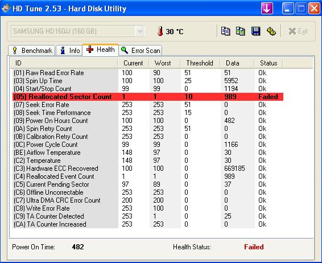Select the Spin Retry Count row
Screen dimensions: 322x263
(x=148, y=129)
